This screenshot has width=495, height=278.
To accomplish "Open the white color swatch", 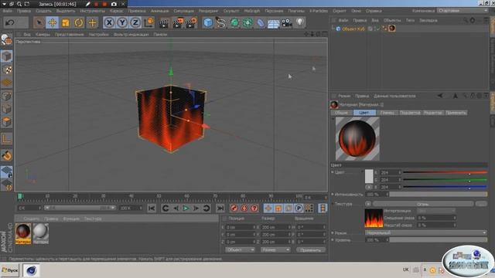I will [369, 176].
